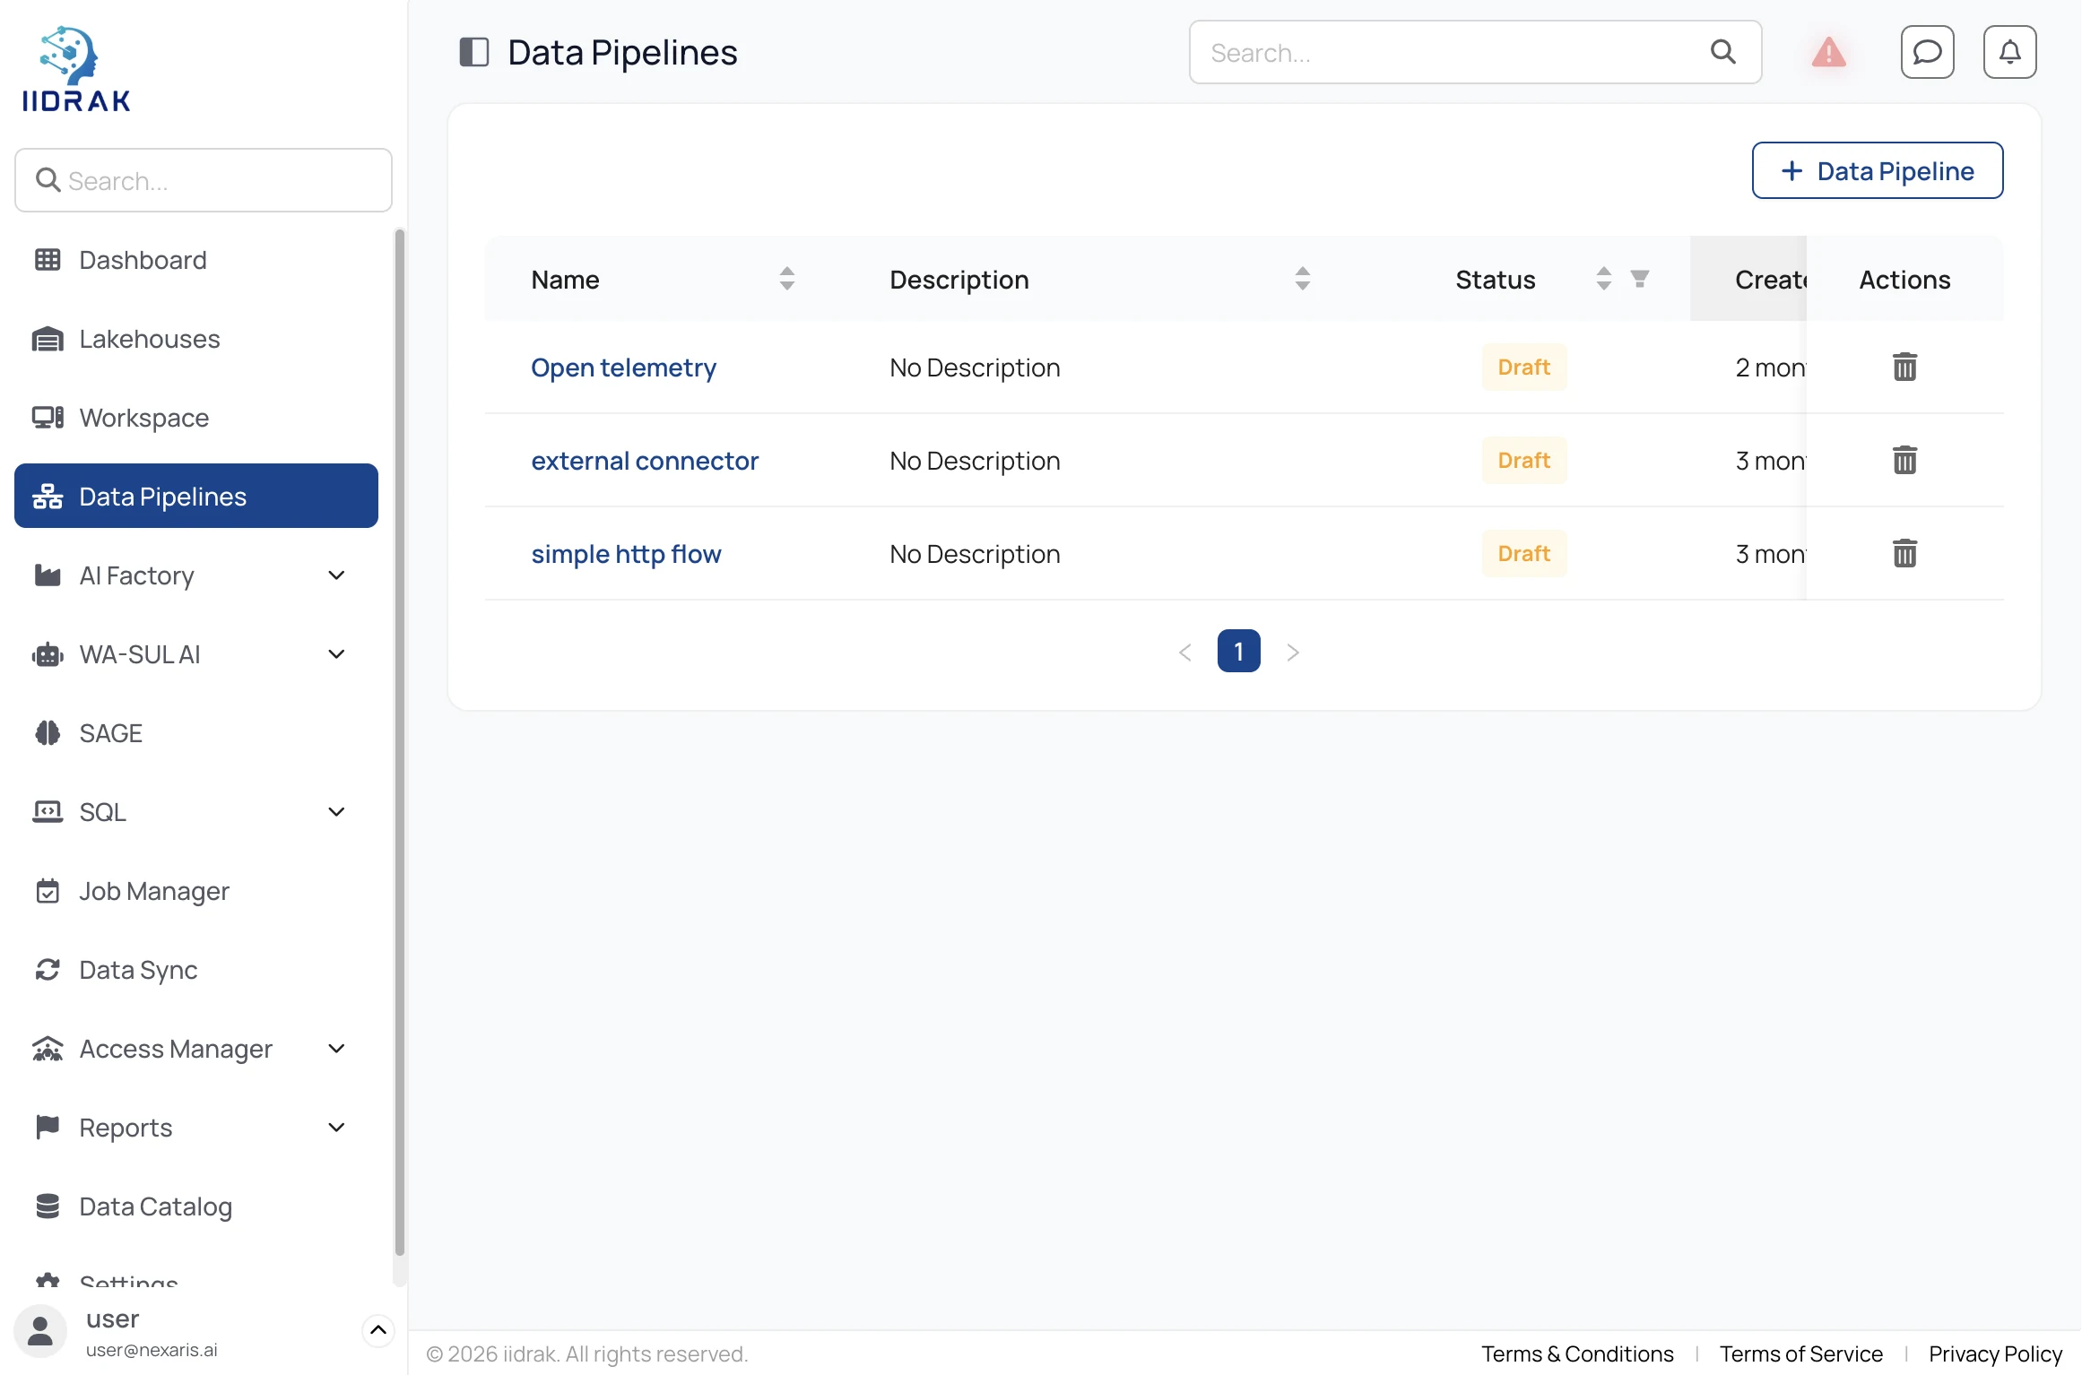The width and height of the screenshot is (2082, 1375).
Task: Focus the sidebar search field
Action: click(x=204, y=180)
